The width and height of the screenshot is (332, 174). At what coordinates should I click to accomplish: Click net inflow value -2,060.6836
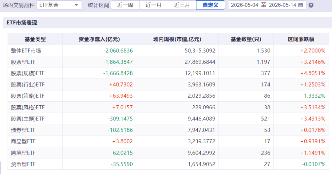point(118,51)
